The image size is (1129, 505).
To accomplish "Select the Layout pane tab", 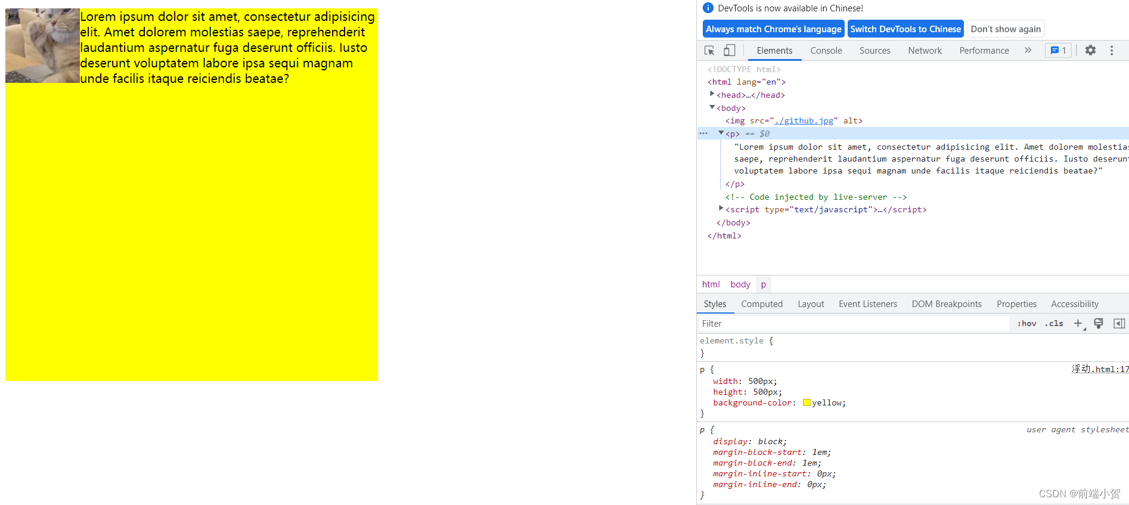I will tap(811, 304).
